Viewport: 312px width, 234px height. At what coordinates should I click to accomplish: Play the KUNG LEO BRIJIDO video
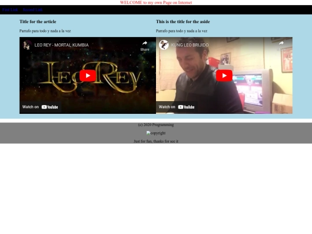click(224, 76)
